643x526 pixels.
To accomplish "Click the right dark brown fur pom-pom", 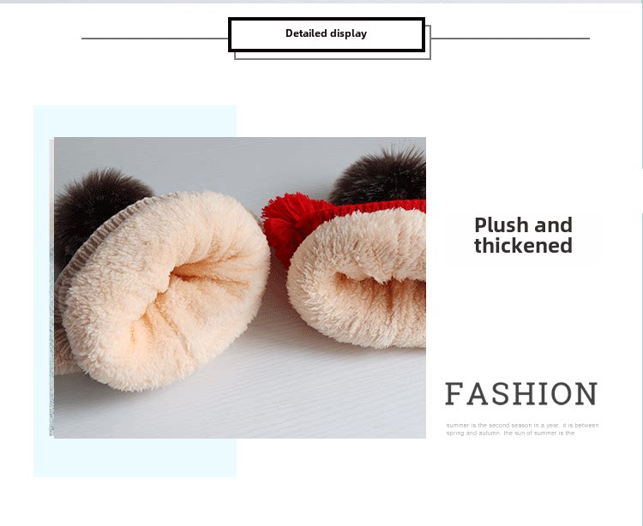I will pyautogui.click(x=379, y=176).
